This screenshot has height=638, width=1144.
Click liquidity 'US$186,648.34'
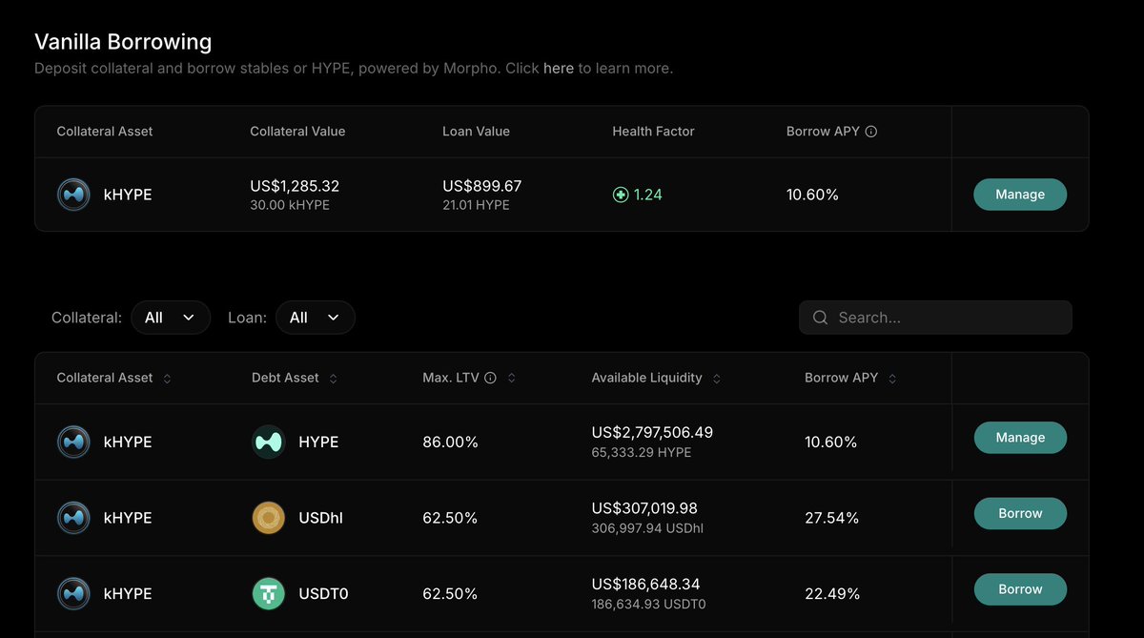pos(646,584)
